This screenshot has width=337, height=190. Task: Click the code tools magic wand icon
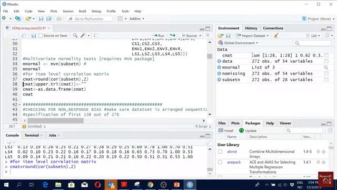click(83, 35)
